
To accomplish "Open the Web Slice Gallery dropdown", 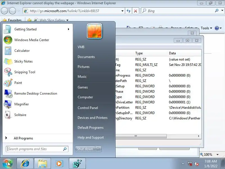I will (67, 20).
